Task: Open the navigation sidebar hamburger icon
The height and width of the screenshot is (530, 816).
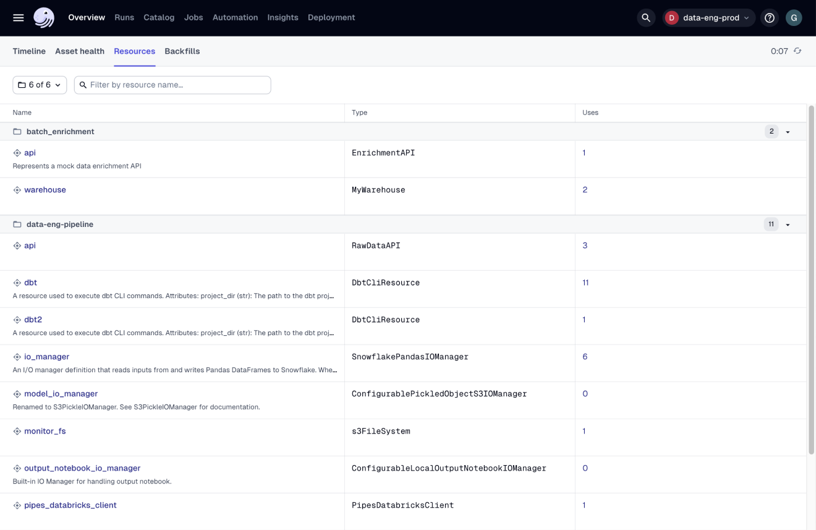Action: (19, 17)
